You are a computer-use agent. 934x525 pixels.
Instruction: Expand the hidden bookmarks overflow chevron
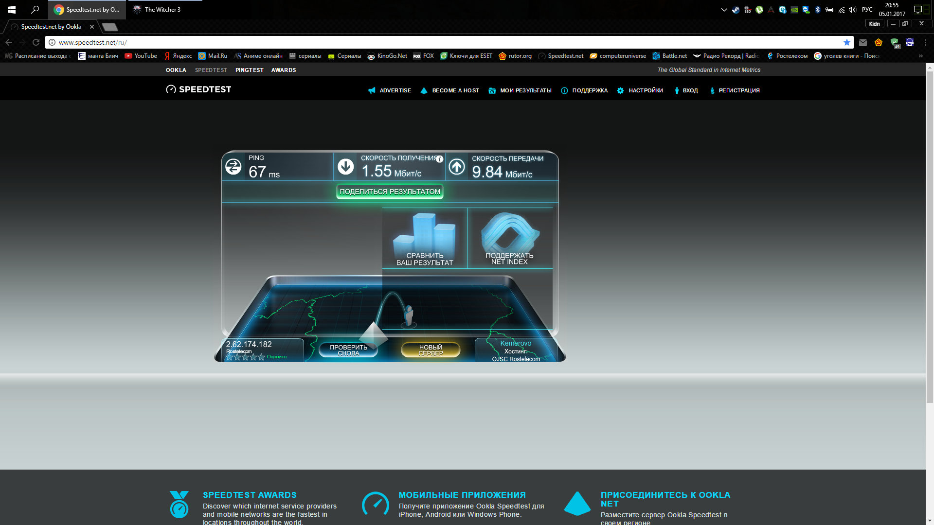coord(920,56)
